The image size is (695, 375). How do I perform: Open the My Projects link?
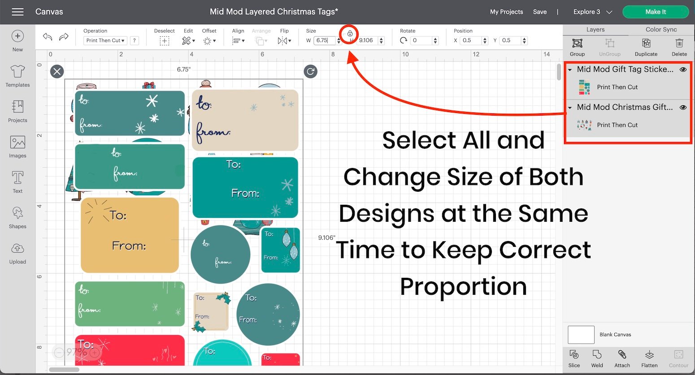click(506, 12)
